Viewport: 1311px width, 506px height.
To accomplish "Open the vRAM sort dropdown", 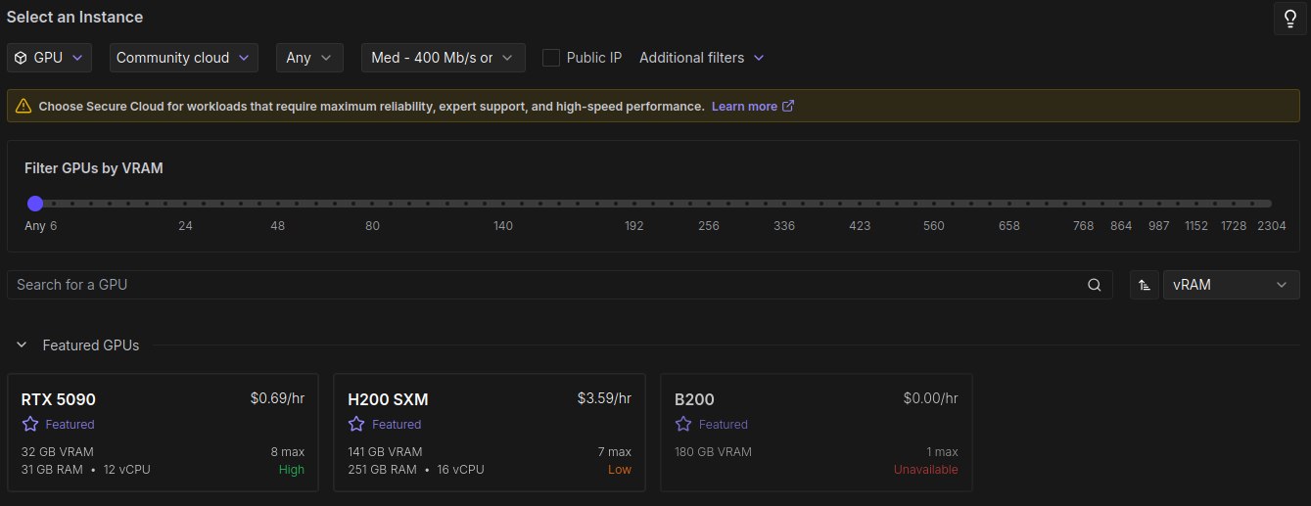I will (1231, 285).
